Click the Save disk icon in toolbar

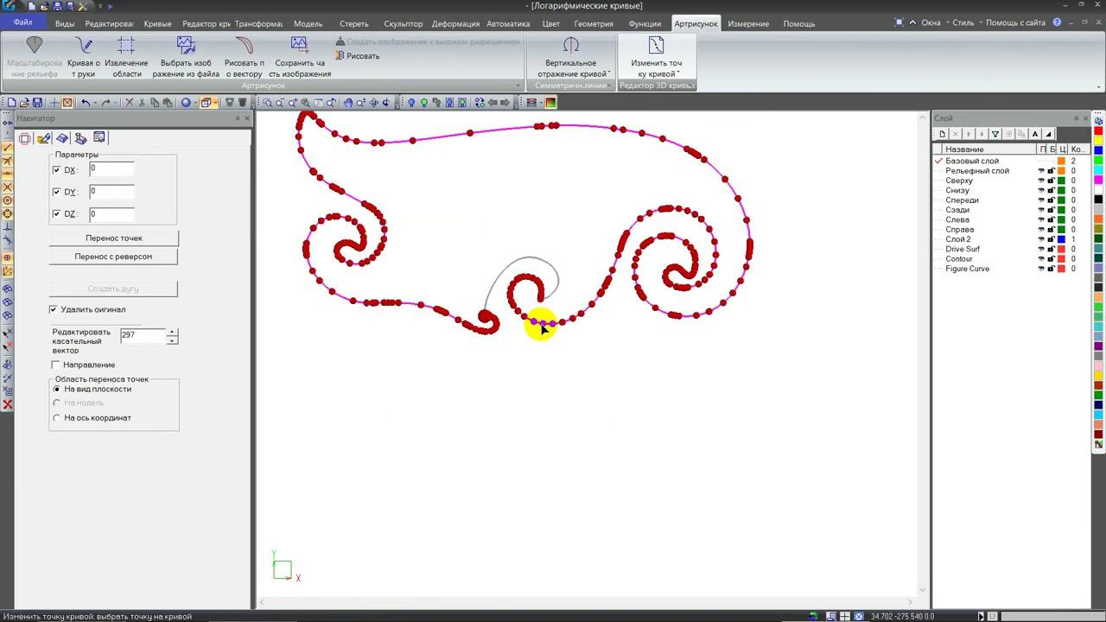pos(36,103)
